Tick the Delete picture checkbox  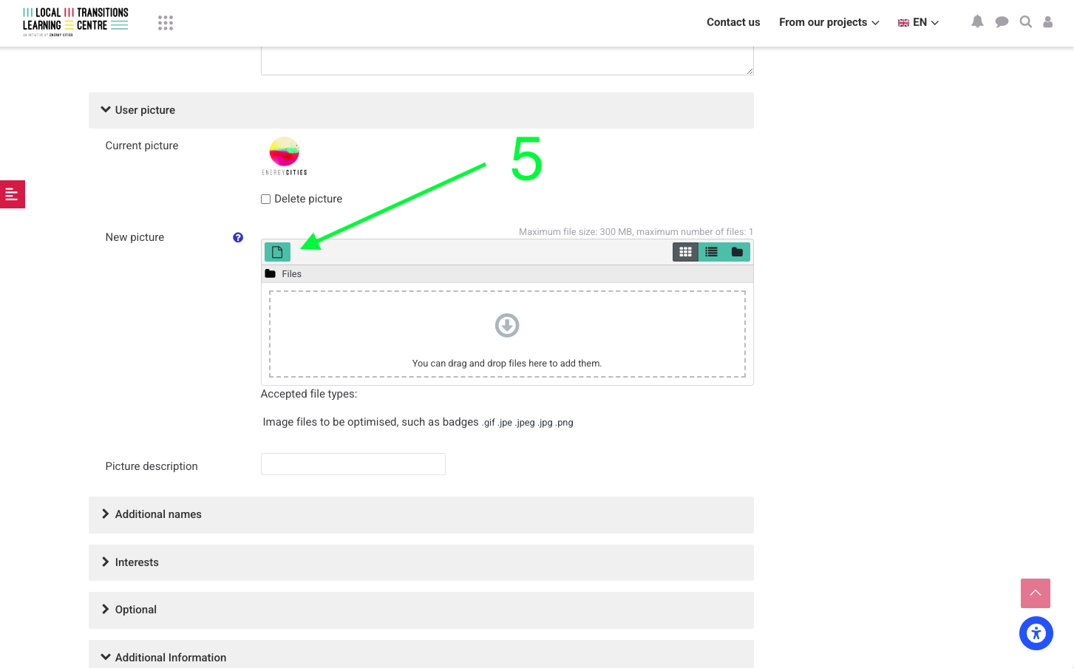coord(266,199)
